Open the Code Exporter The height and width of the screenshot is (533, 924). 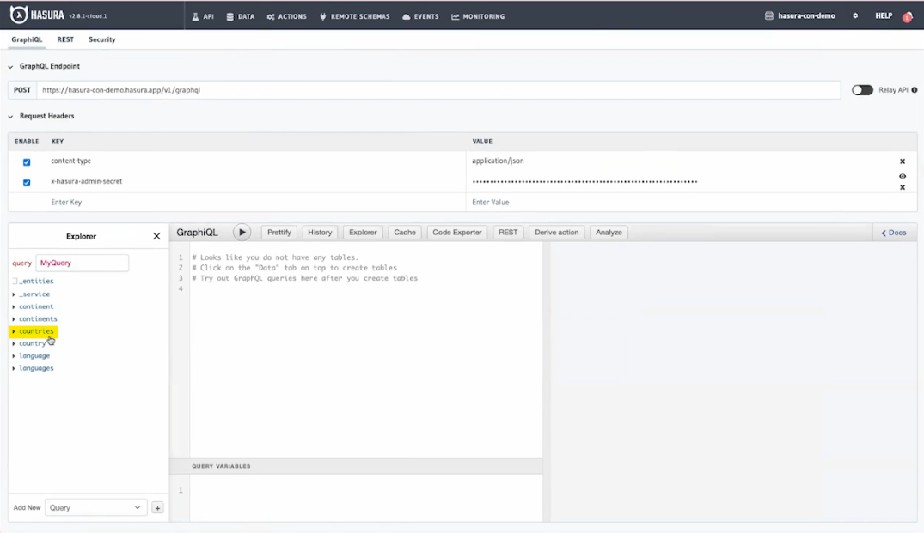(x=457, y=233)
